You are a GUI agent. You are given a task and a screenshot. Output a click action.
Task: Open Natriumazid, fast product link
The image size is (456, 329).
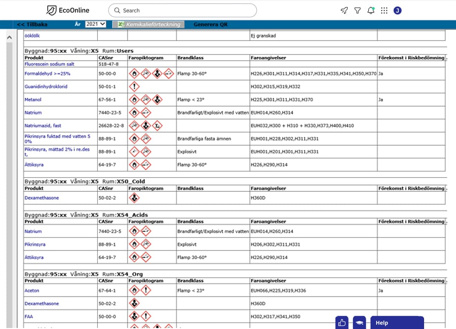(43, 126)
